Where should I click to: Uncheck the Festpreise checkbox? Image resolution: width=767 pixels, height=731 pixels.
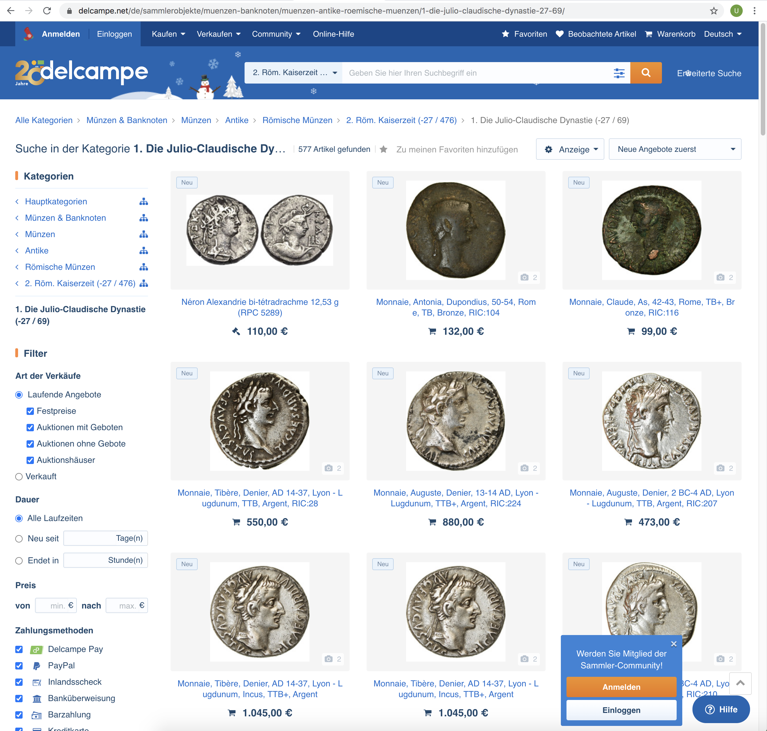point(30,411)
